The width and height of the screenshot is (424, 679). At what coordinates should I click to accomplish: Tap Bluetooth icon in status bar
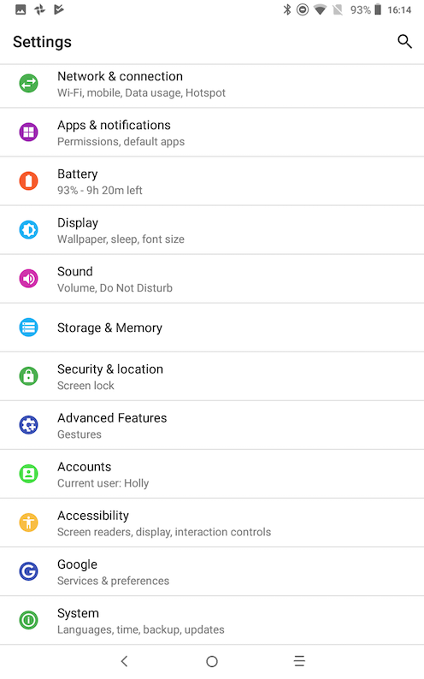pos(287,9)
